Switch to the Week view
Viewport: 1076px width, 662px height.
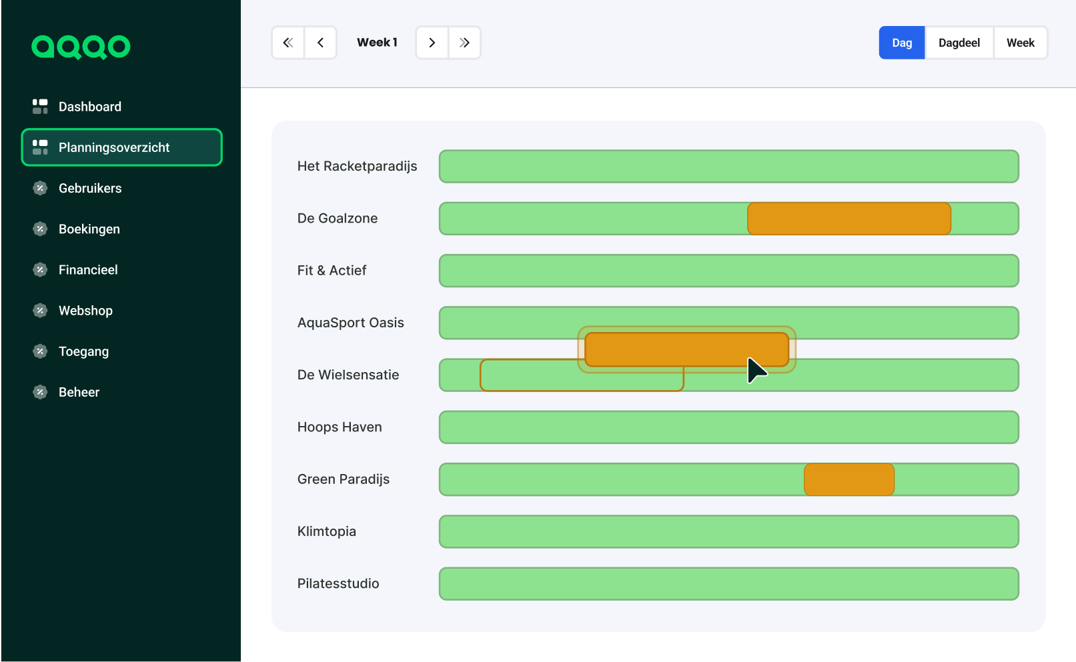(x=1020, y=42)
